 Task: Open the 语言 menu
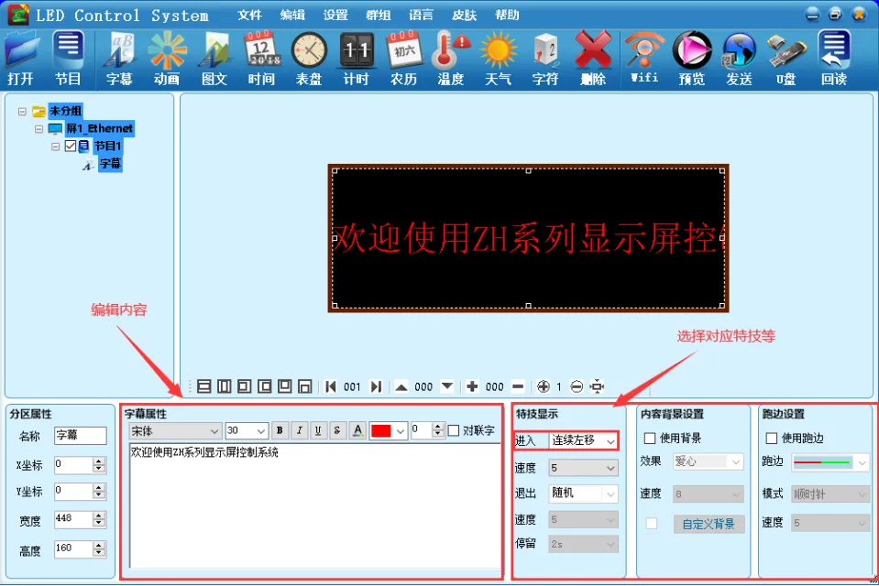[421, 16]
